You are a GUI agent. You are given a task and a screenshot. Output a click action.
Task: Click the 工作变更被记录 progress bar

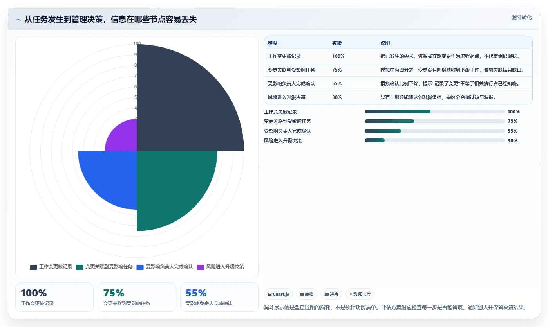click(x=434, y=111)
